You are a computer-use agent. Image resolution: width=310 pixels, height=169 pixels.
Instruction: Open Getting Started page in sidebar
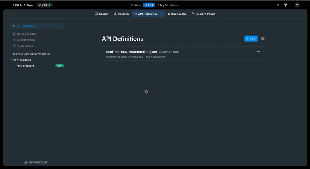24,34
